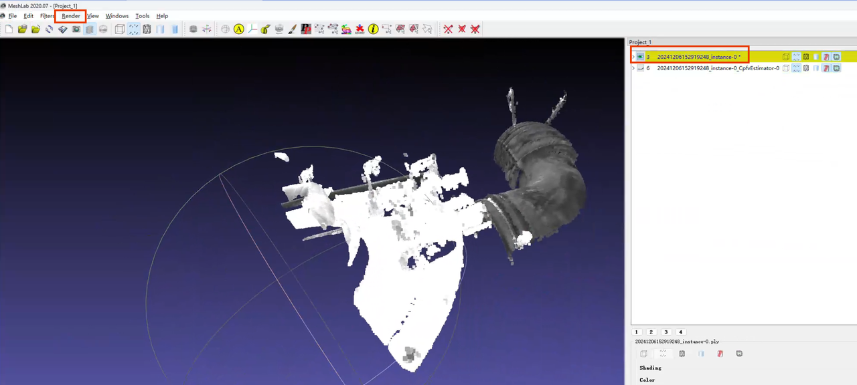Click the first red X delete icon
Screen dimensions: 857x385
(x=448, y=29)
